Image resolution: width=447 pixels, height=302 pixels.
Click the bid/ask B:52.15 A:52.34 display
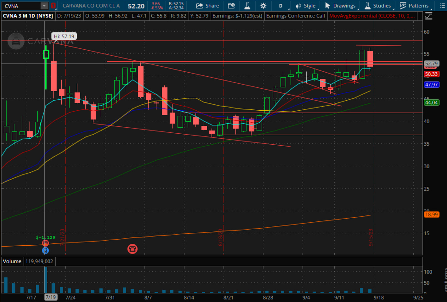click(x=176, y=6)
